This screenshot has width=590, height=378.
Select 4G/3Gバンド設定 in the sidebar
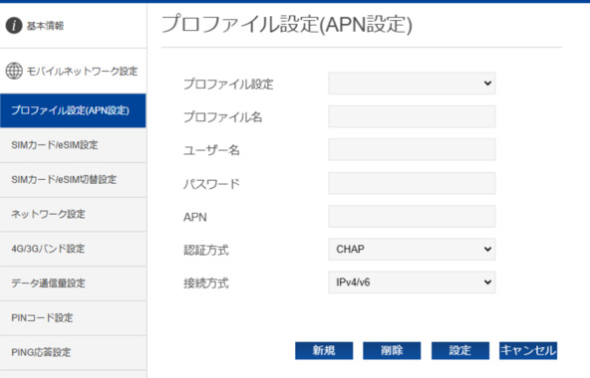coord(73,249)
